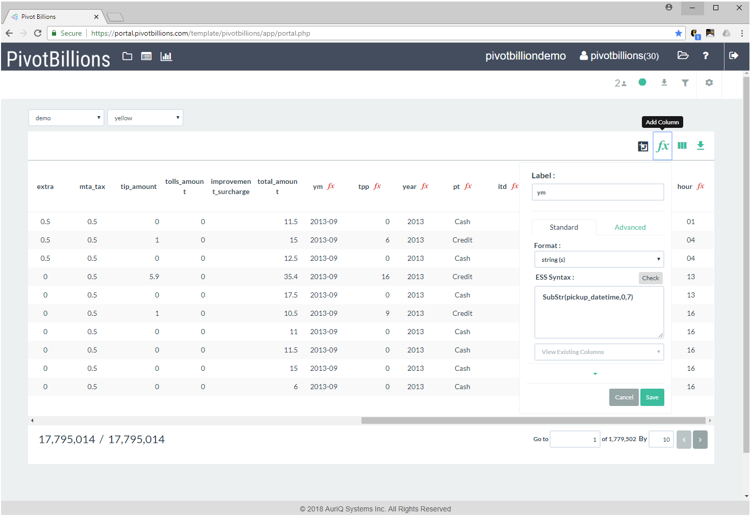Screen dimensions: 751x516
Task: Click the Cancel button
Action: pyautogui.click(x=624, y=397)
